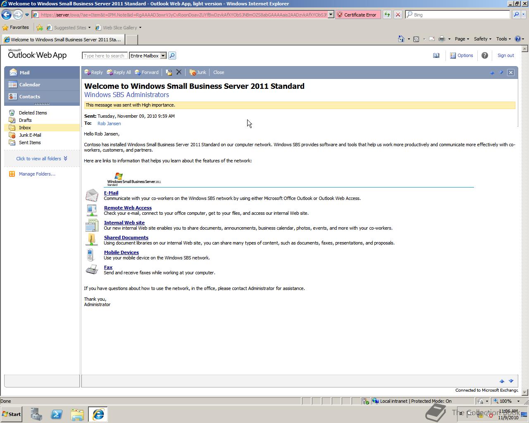
Task: Forward this welcome message
Action: [146, 72]
